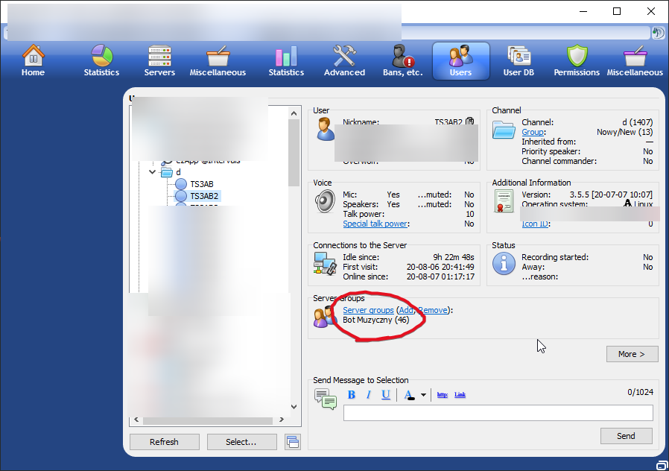The image size is (669, 471).
Task: Open the text color dropdown arrow
Action: 423,396
